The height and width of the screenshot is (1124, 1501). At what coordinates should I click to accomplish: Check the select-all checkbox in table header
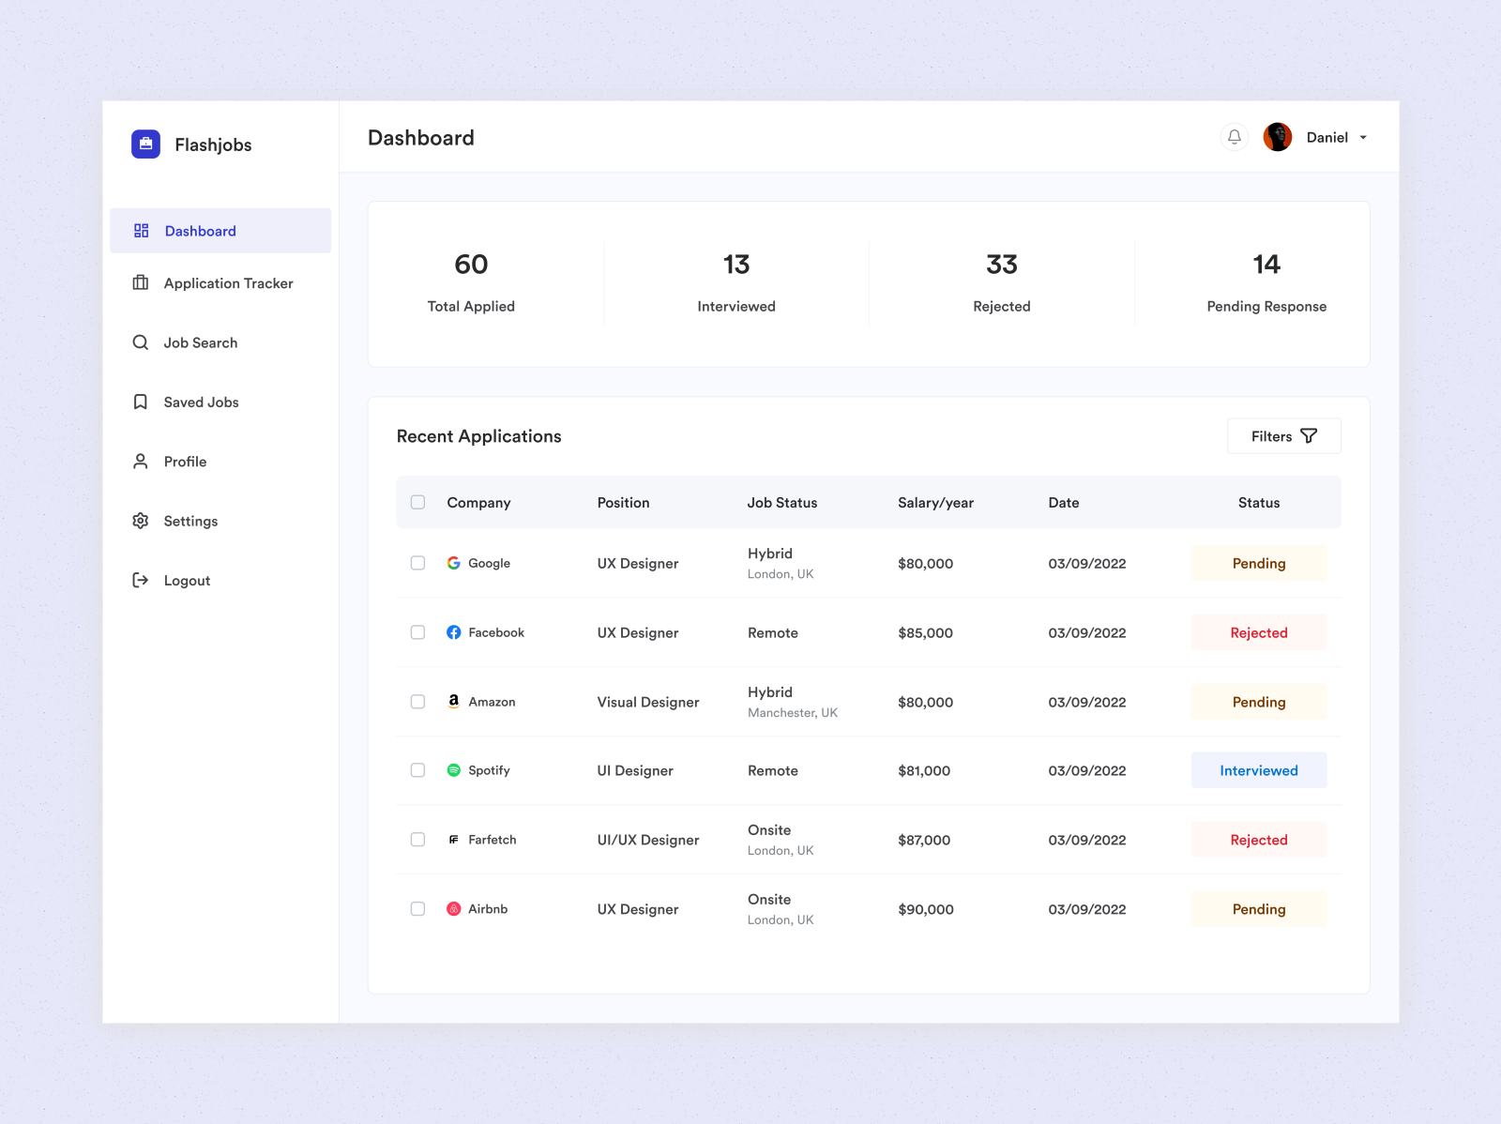tap(417, 502)
